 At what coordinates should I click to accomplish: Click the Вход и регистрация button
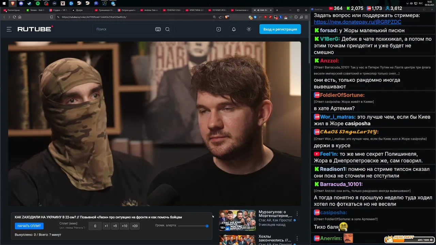point(280,29)
